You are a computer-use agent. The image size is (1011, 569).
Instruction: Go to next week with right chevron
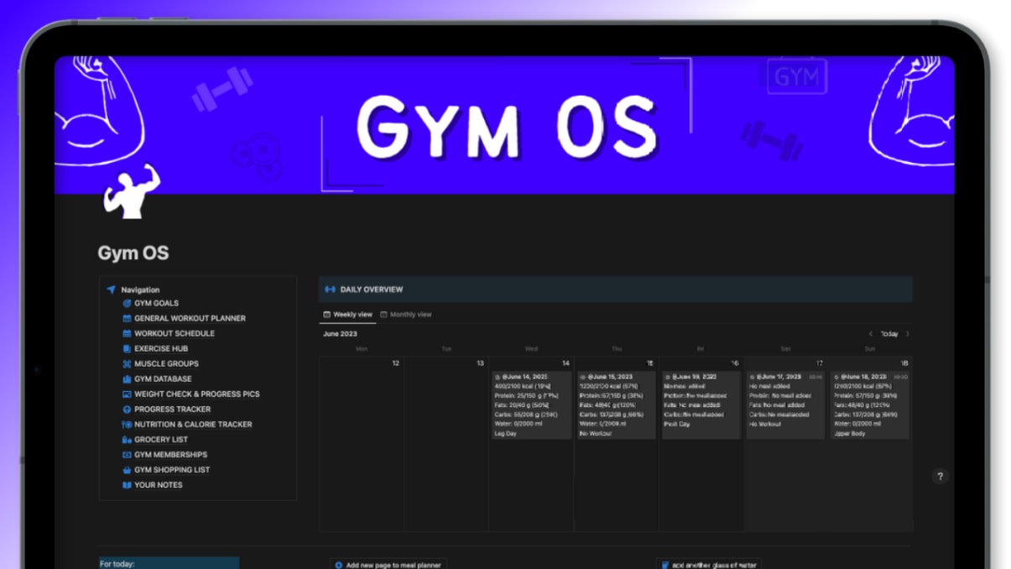(x=907, y=334)
